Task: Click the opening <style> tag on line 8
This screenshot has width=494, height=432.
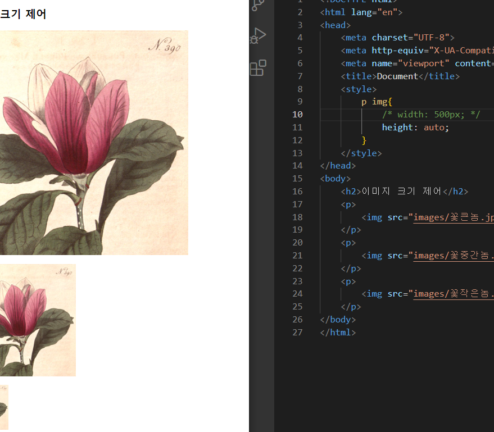Action: [359, 89]
